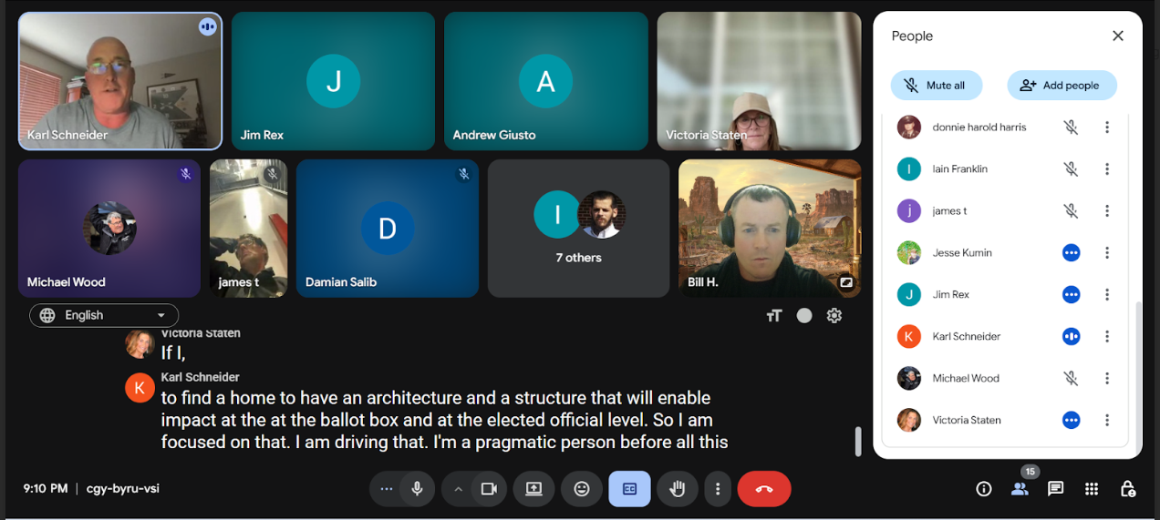Select Victoria Staten video tile
Image resolution: width=1160 pixels, height=520 pixels.
pyautogui.click(x=759, y=81)
